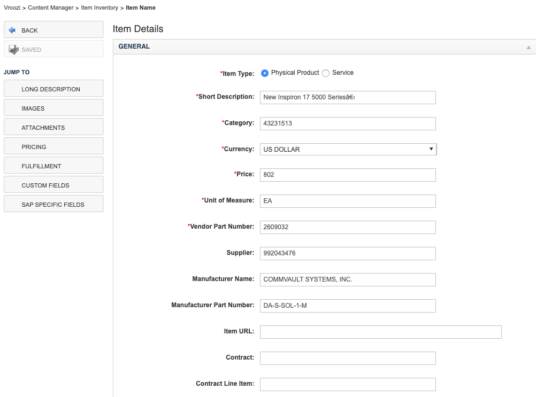This screenshot has width=536, height=397.
Task: Click the blue back arrow icon
Action: (12, 30)
